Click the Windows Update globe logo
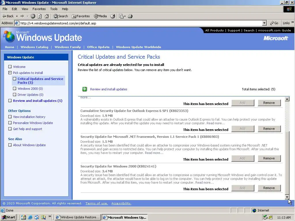Image resolution: width=295 pixels, height=221 pixels. tap(9, 36)
